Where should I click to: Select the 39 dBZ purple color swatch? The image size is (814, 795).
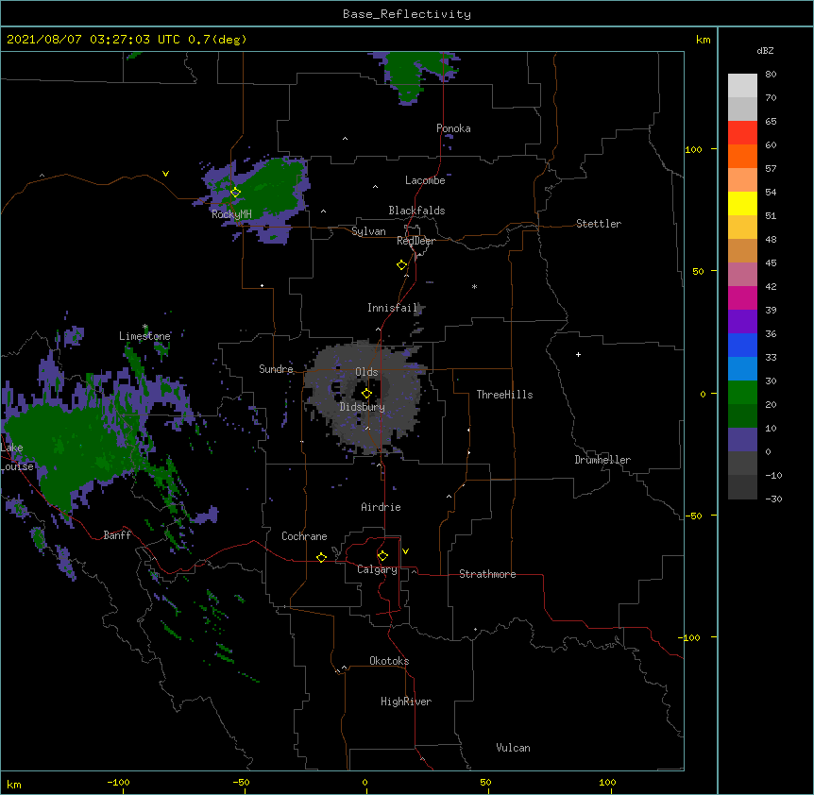pos(742,321)
